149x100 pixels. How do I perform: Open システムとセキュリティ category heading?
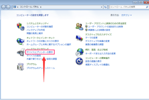click(x=38, y=23)
